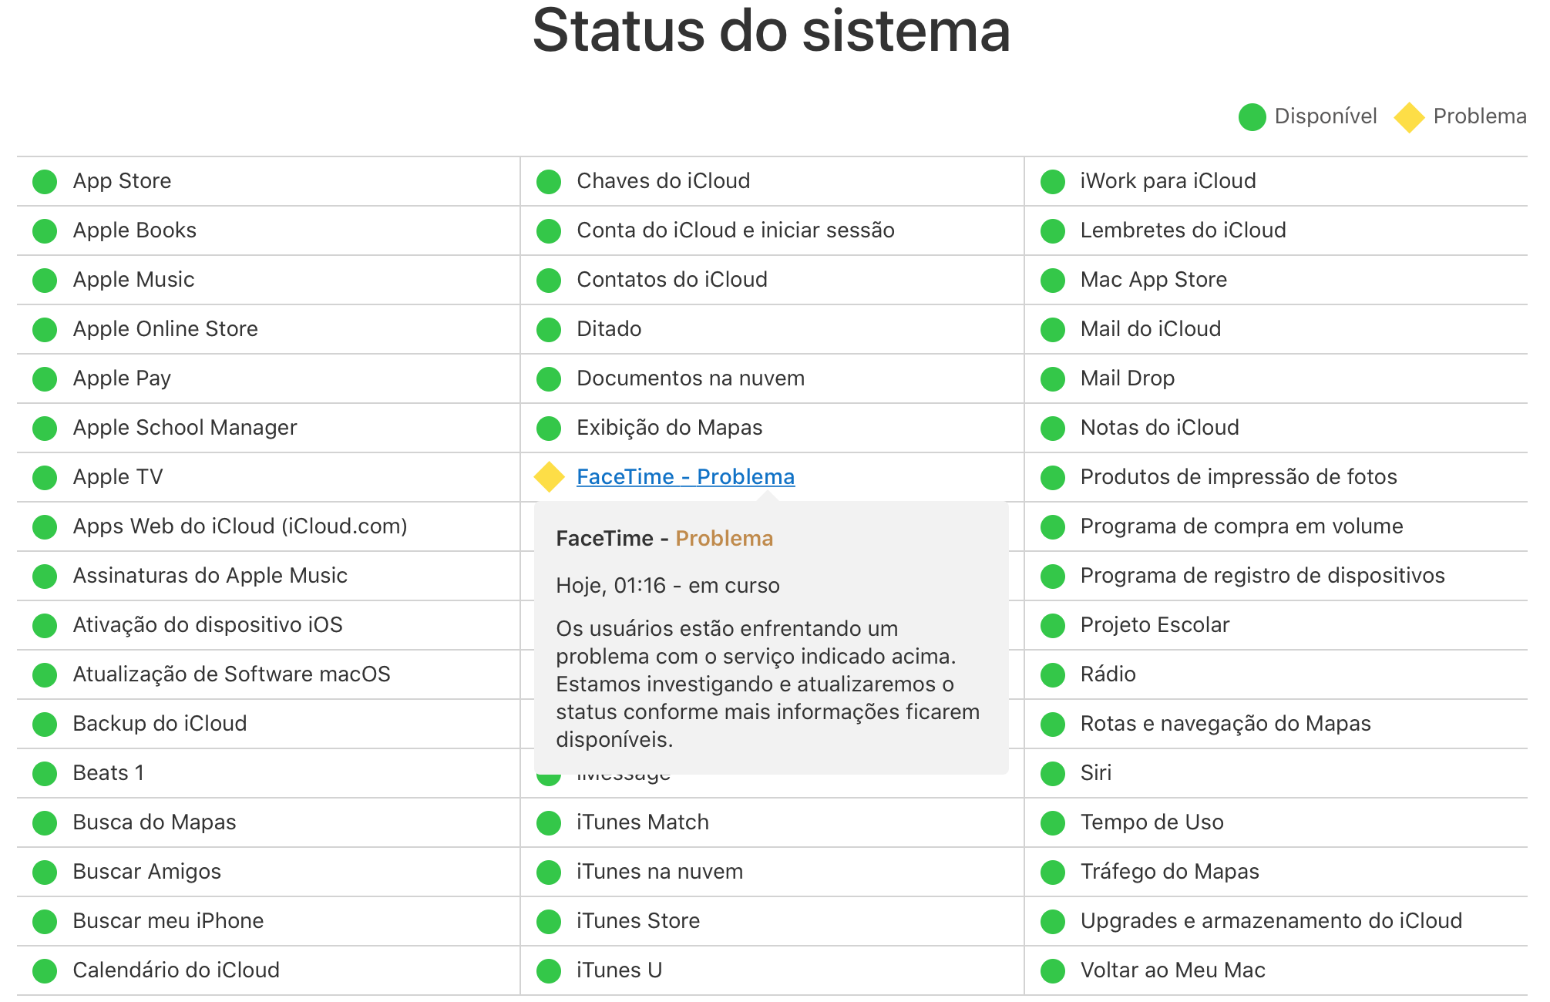Click the Problema heading in FaceTime popup

click(724, 538)
